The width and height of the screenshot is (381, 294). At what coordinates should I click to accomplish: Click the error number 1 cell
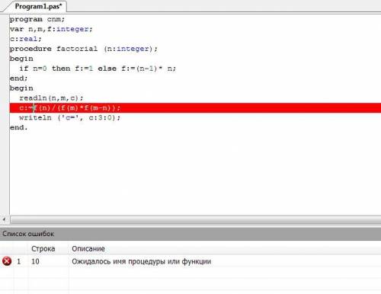18,261
